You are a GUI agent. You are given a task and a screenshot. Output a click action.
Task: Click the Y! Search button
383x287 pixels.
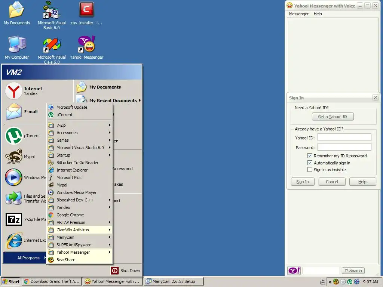pos(353,271)
